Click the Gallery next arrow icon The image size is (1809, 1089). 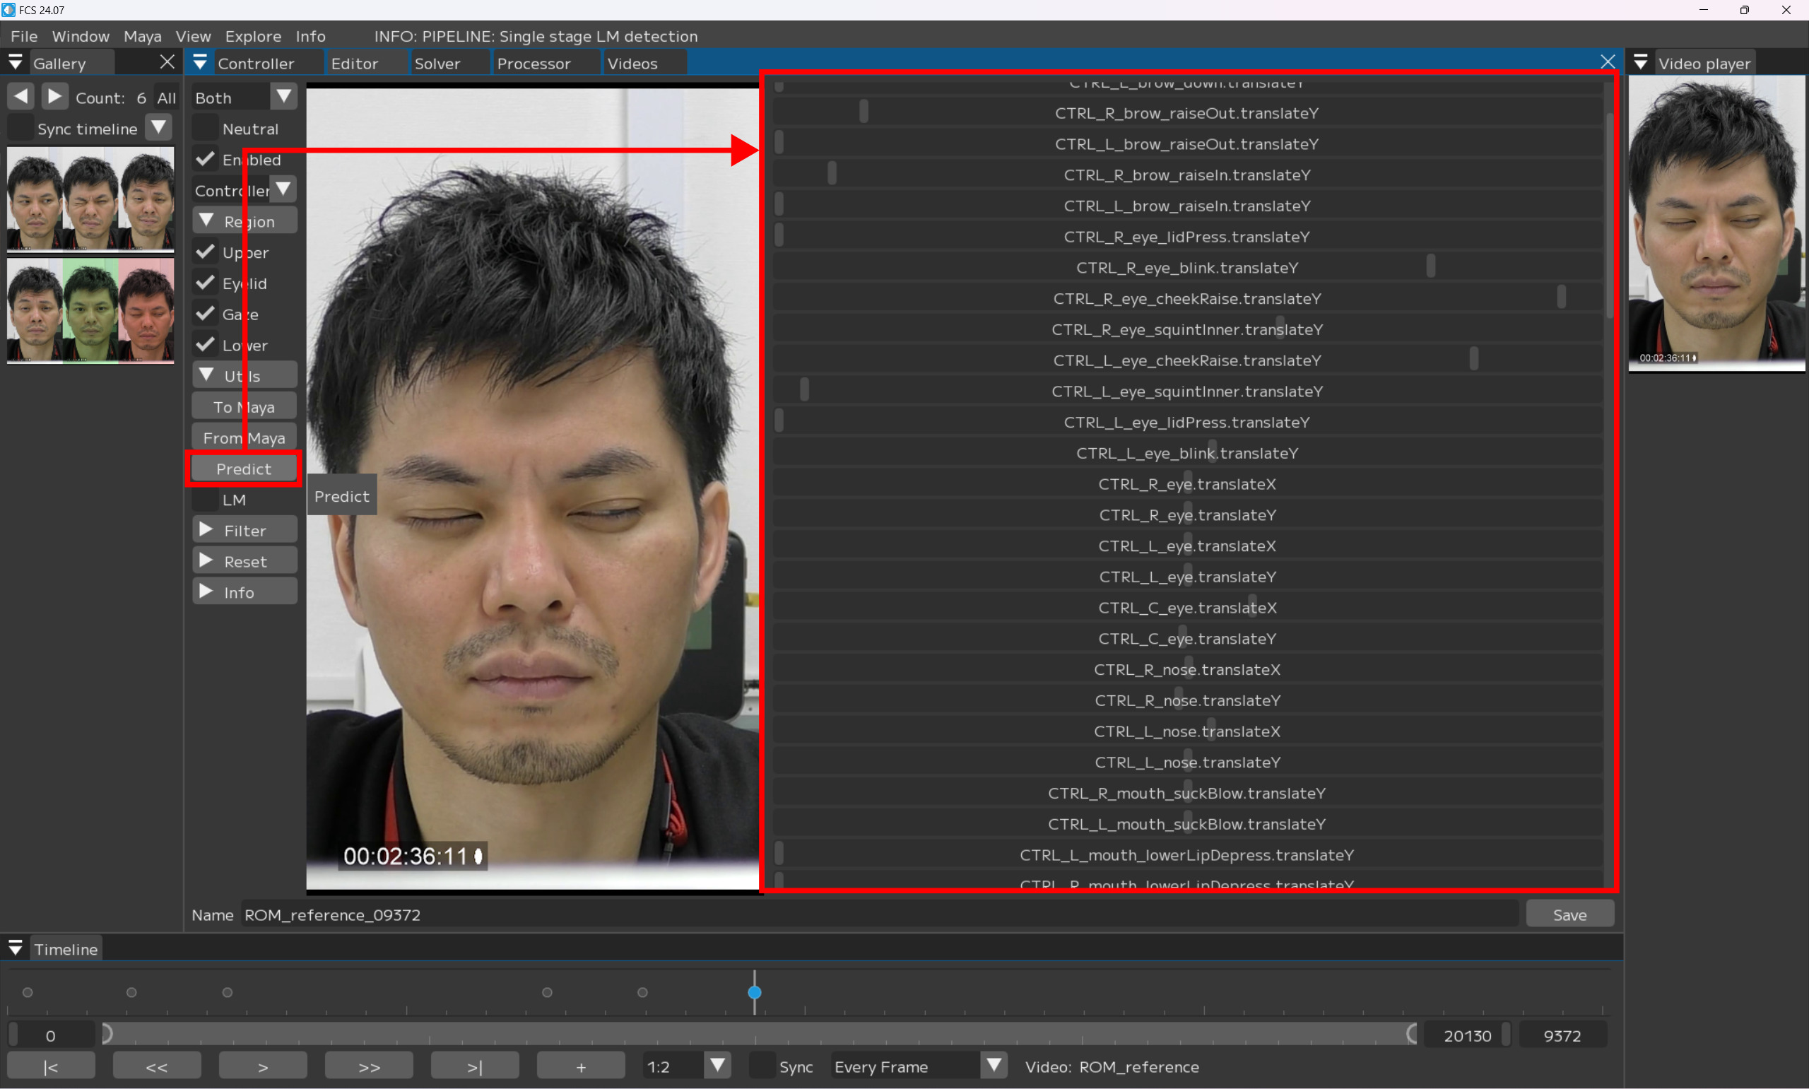coord(54,96)
